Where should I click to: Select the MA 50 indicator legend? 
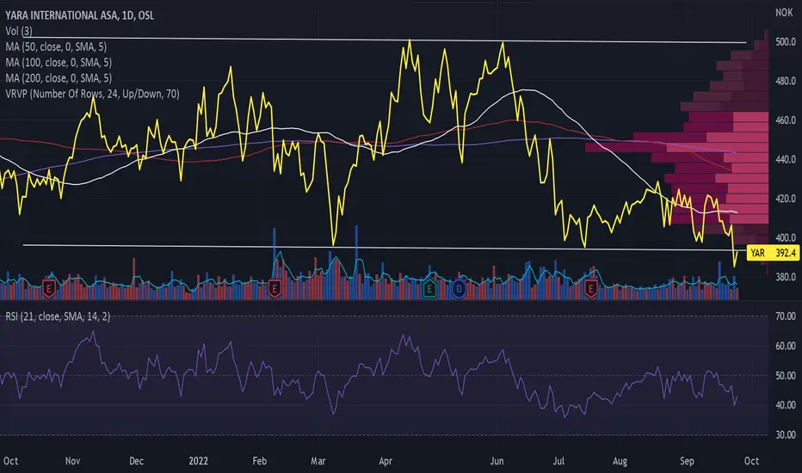(x=56, y=47)
